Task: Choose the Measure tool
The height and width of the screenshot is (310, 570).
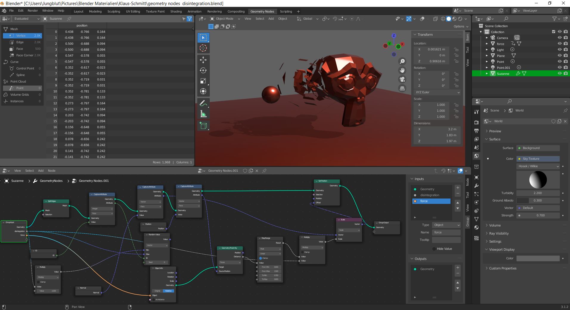Action: pos(203,114)
